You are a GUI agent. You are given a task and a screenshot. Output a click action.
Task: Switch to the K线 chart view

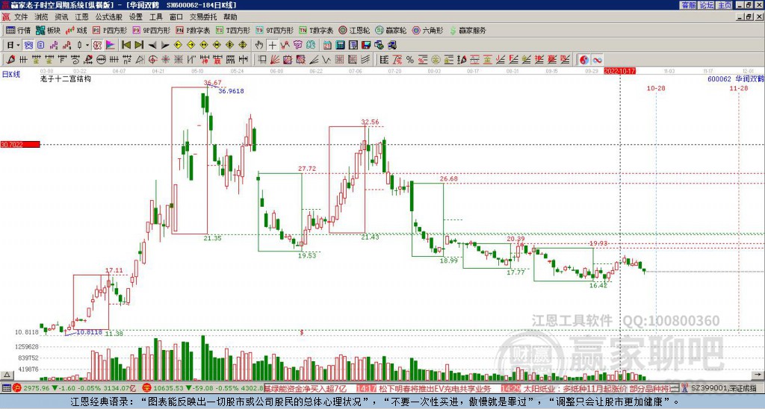(x=76, y=30)
